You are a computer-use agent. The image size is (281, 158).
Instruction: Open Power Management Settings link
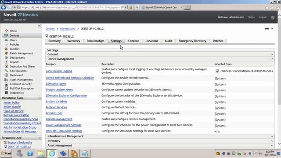click(64, 125)
